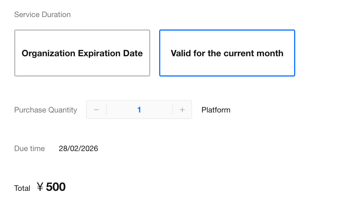Click the yen currency symbol
The width and height of the screenshot is (353, 202).
40,187
